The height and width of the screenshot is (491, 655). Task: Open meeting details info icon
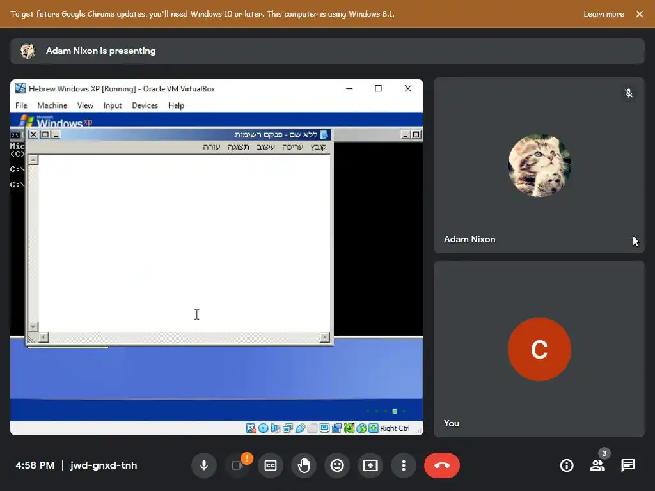tap(567, 465)
